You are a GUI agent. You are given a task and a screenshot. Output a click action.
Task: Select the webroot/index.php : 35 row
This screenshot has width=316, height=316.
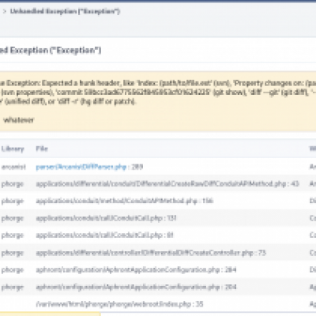[158, 304]
